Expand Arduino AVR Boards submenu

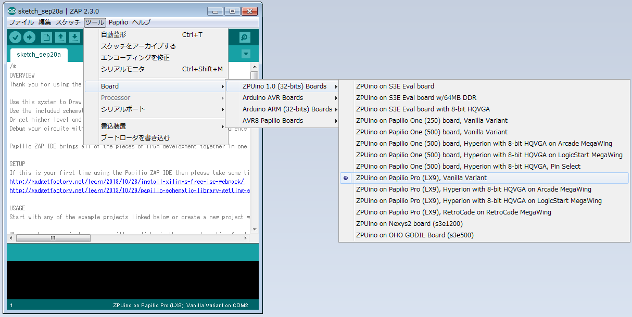[283, 98]
